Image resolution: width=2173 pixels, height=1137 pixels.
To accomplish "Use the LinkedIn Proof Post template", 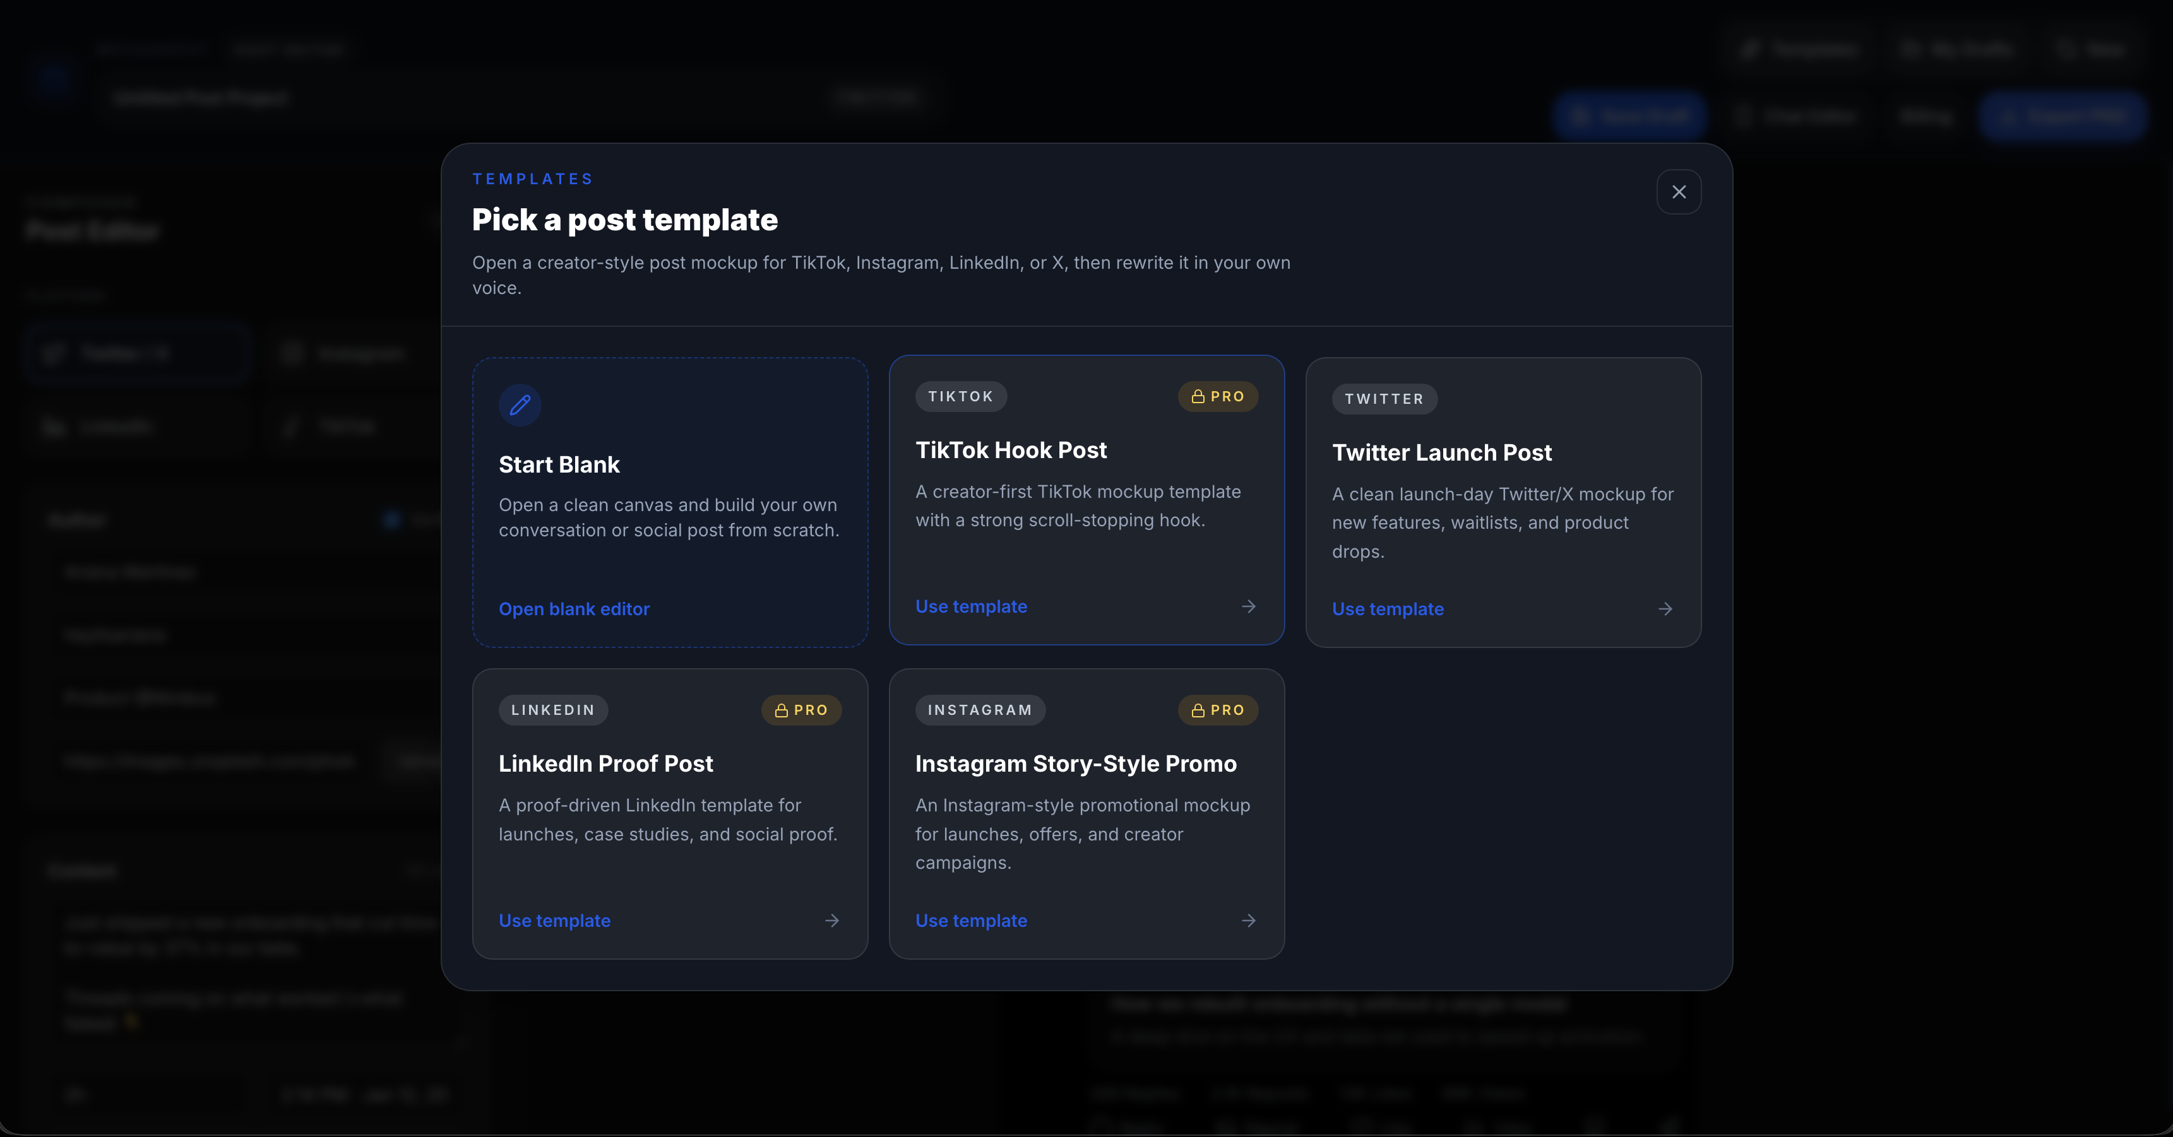I will pos(554,921).
